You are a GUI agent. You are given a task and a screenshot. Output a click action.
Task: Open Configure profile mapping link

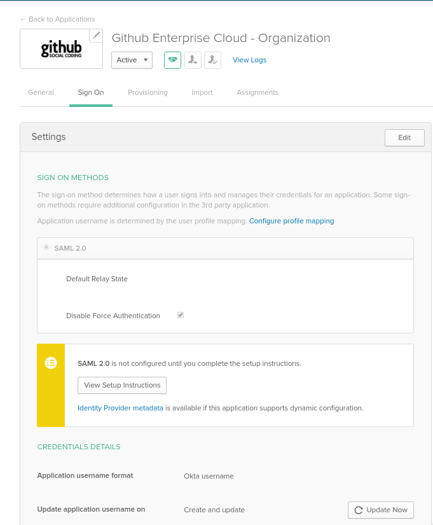coord(291,221)
